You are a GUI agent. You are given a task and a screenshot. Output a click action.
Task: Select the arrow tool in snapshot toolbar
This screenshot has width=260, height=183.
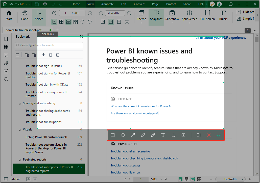pos(133,135)
